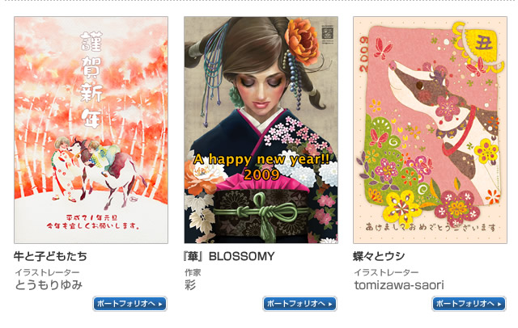Click illustrator name とうもりゆみ
The height and width of the screenshot is (328, 518).
pos(49,285)
